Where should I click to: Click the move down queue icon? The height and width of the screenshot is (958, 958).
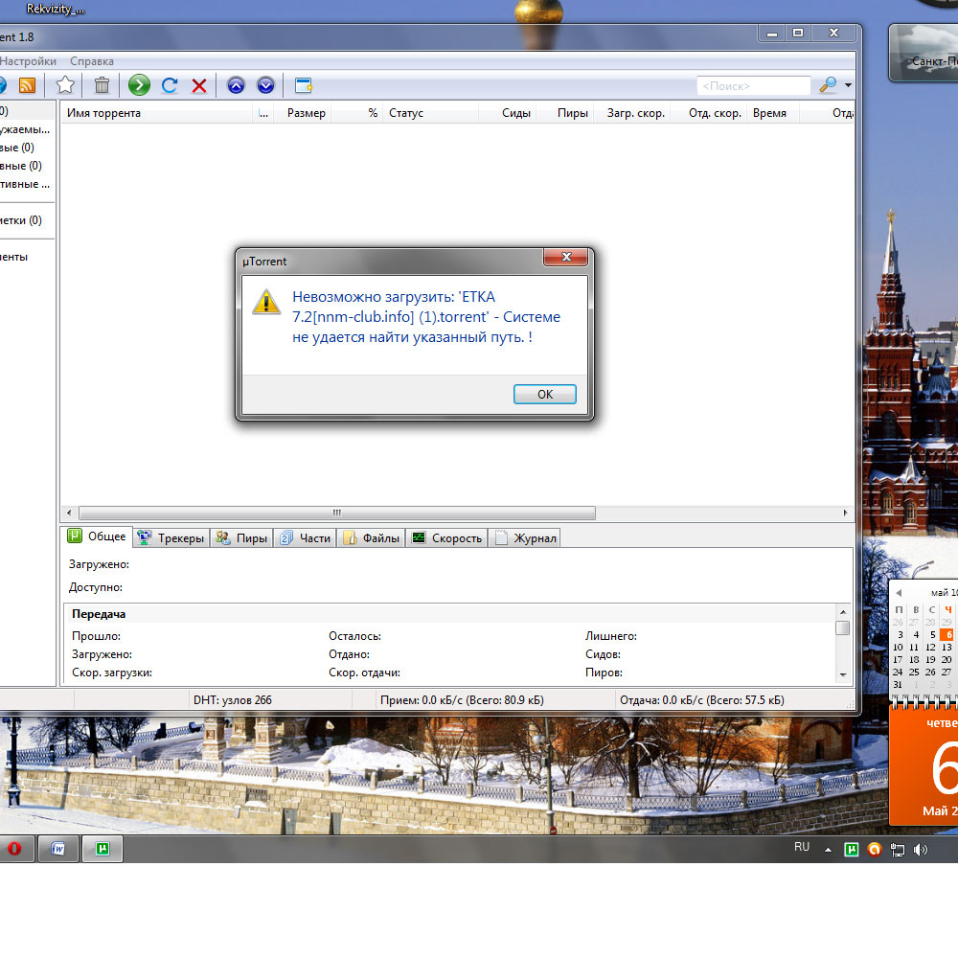265,85
